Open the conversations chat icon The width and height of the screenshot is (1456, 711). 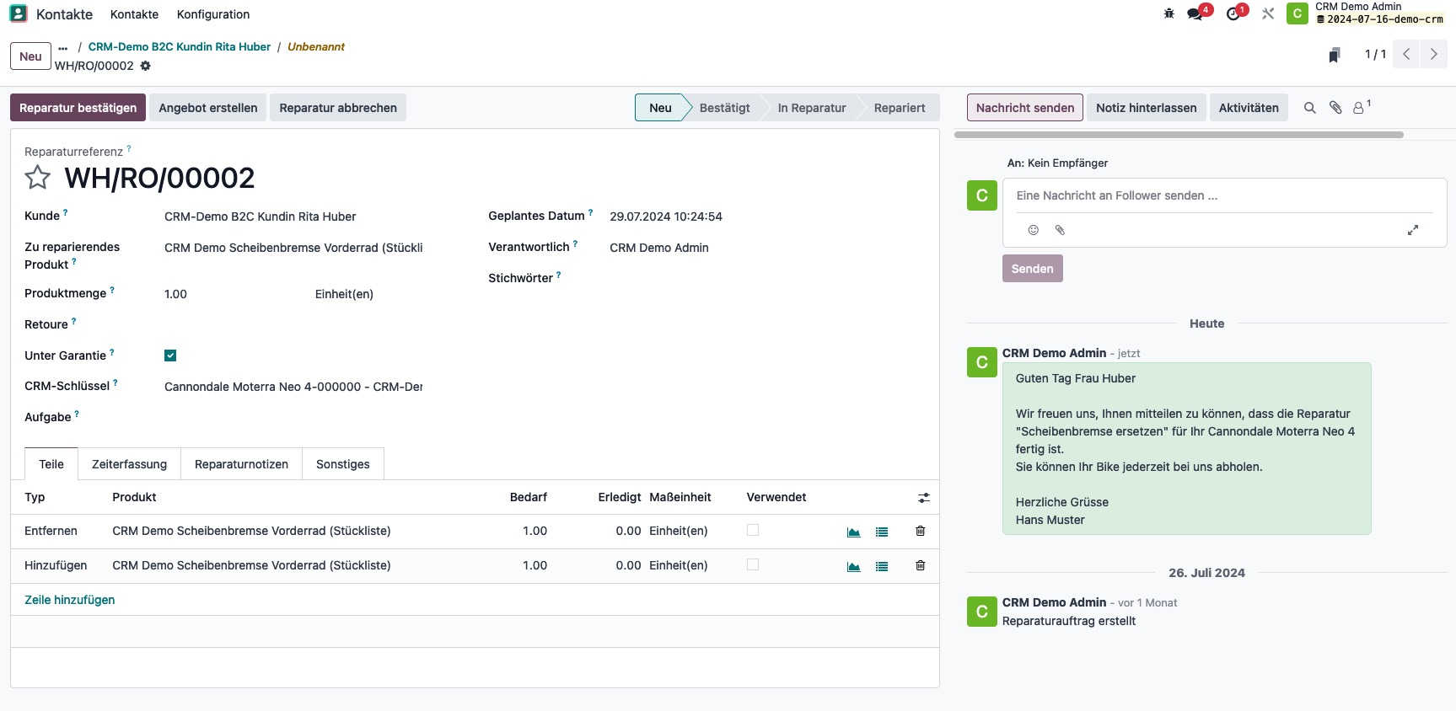click(1195, 13)
